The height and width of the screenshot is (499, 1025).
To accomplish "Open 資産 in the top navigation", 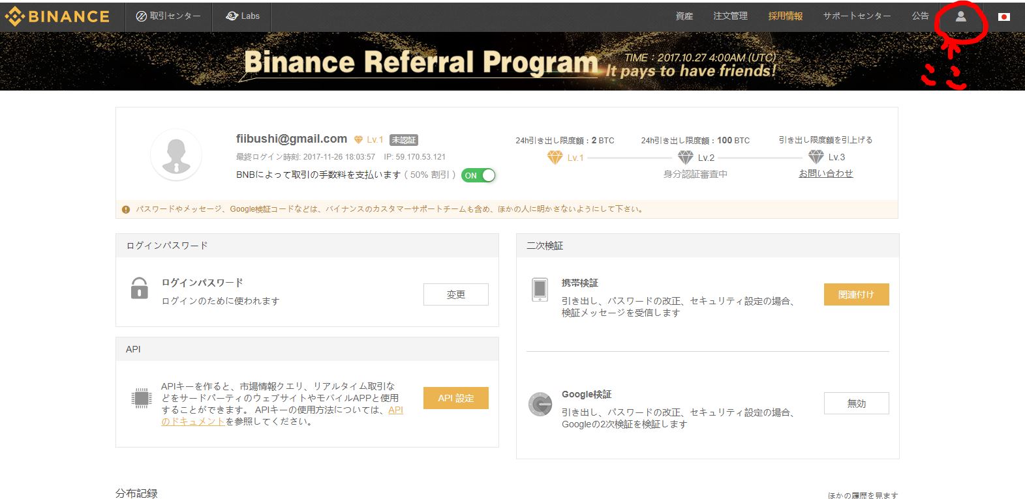I will (684, 16).
